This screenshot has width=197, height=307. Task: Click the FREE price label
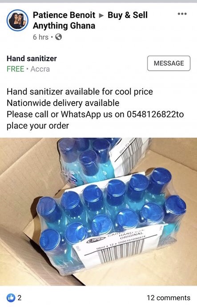tap(16, 69)
